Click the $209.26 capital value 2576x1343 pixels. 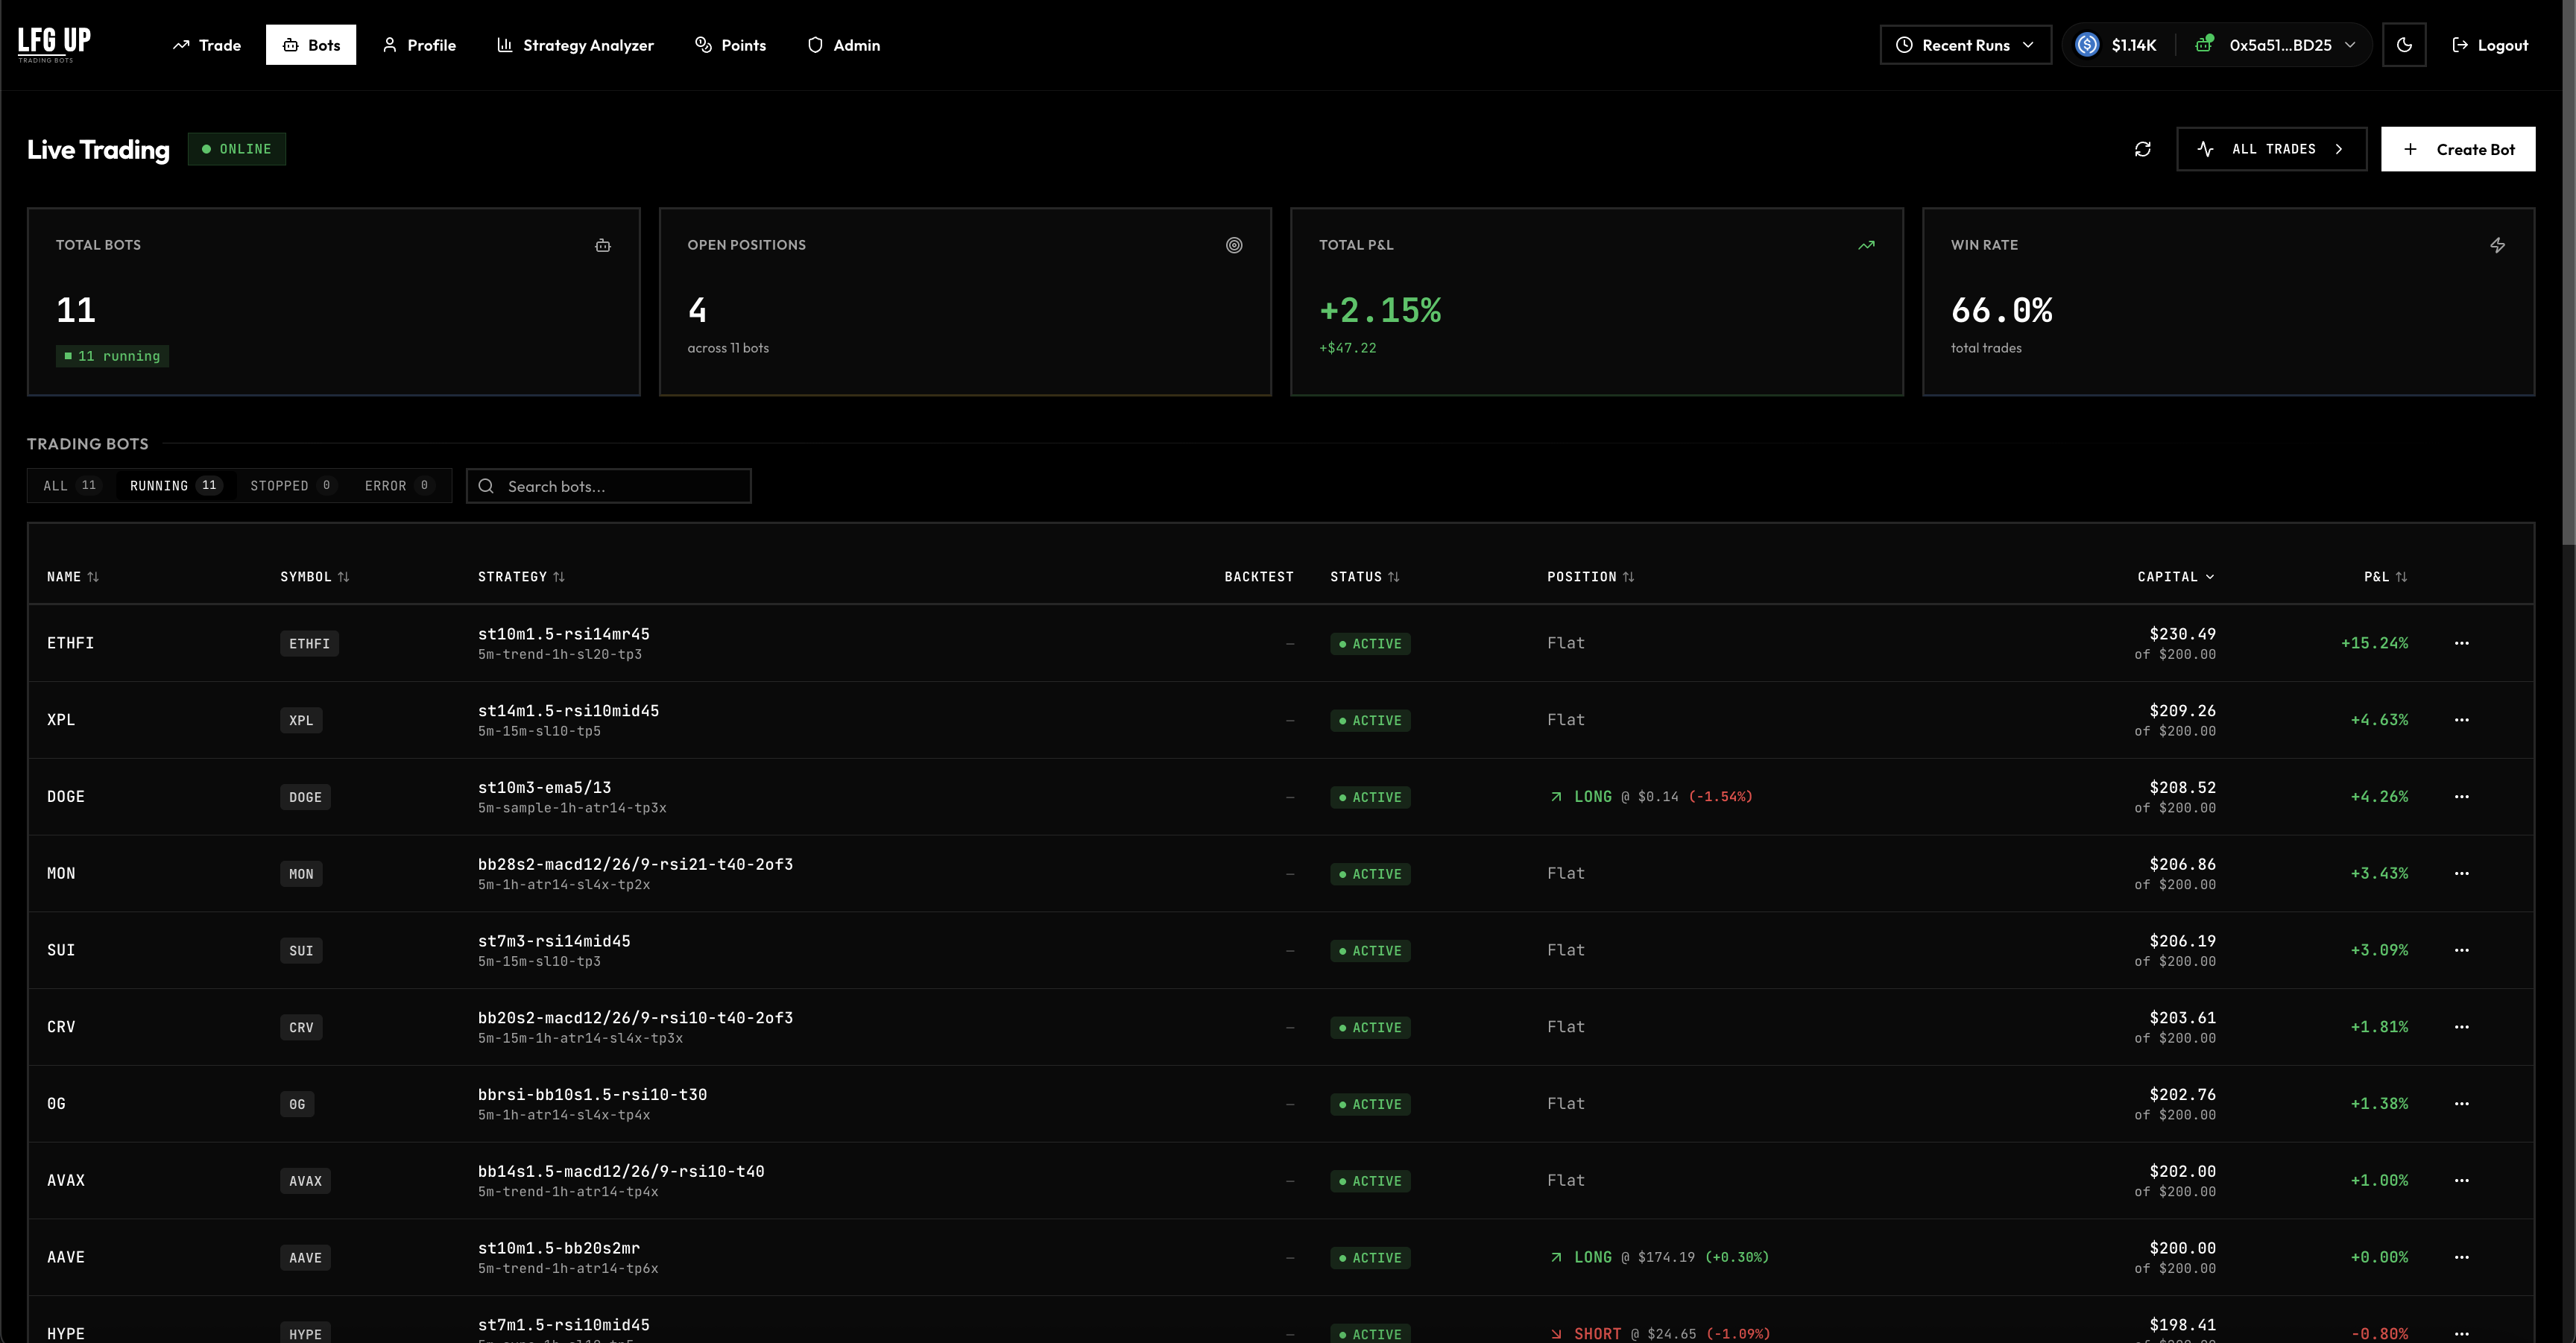coord(2182,711)
